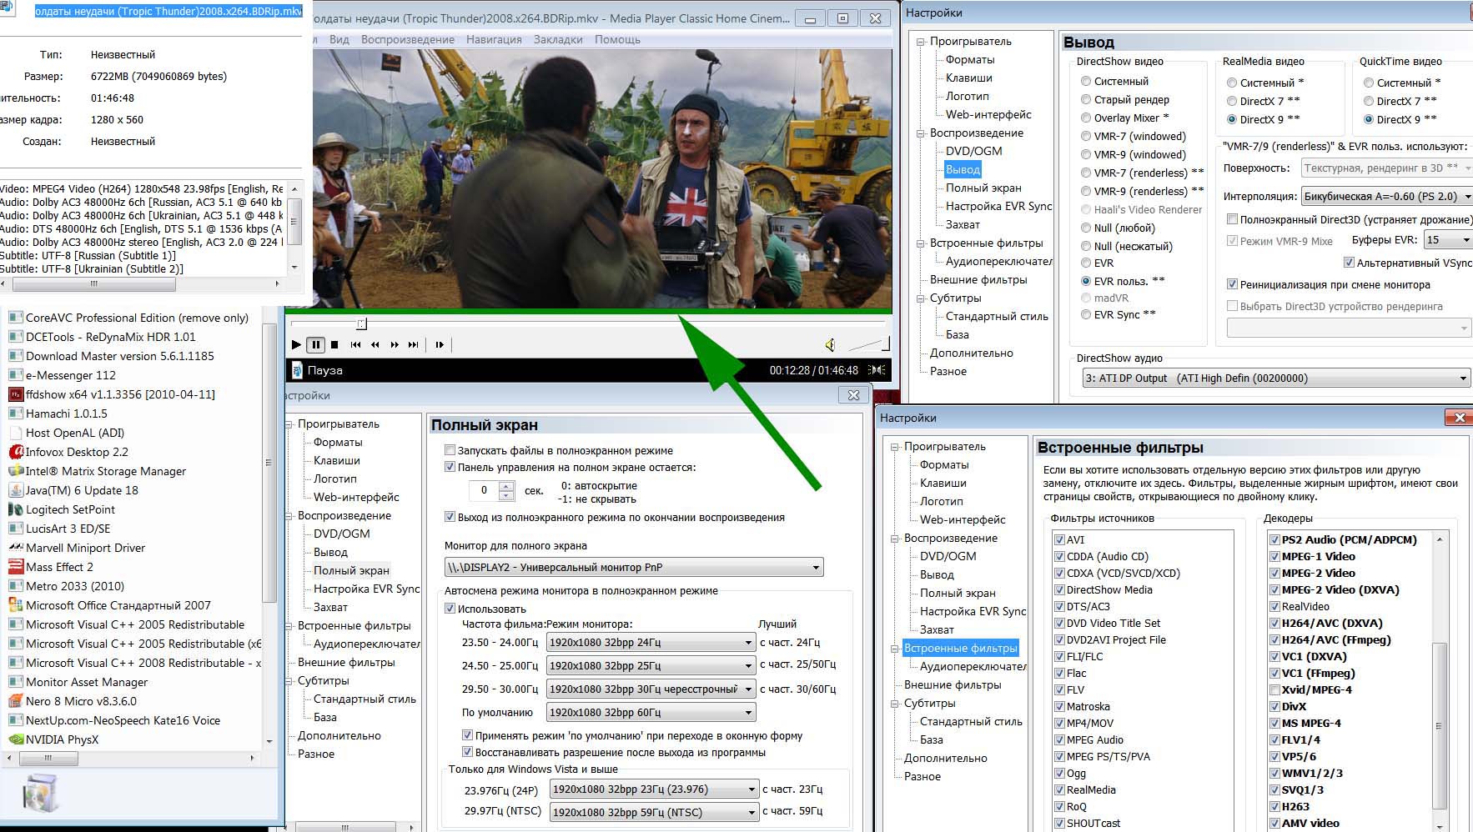Skip to next track button
Image resolution: width=1473 pixels, height=832 pixels.
414,344
